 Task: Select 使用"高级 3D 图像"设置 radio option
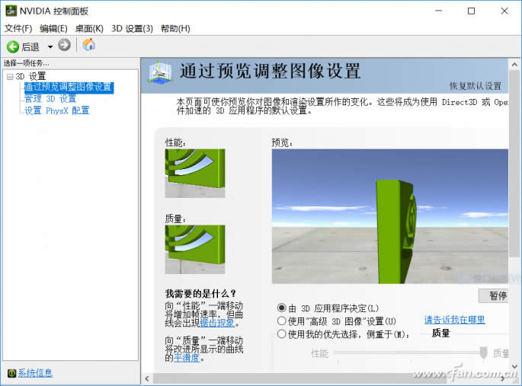coord(282,321)
